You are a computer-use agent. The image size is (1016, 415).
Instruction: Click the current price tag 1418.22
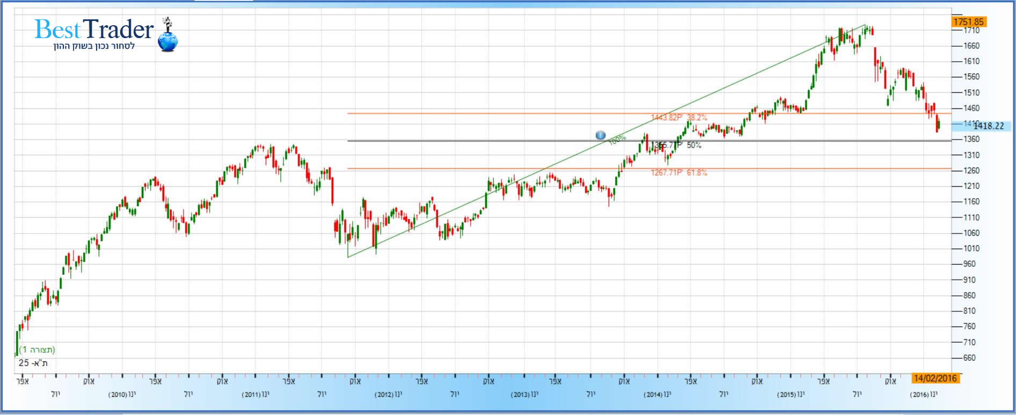pyautogui.click(x=988, y=126)
